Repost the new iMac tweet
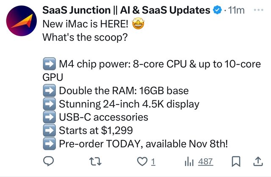This screenshot has height=177, width=271. (x=97, y=161)
